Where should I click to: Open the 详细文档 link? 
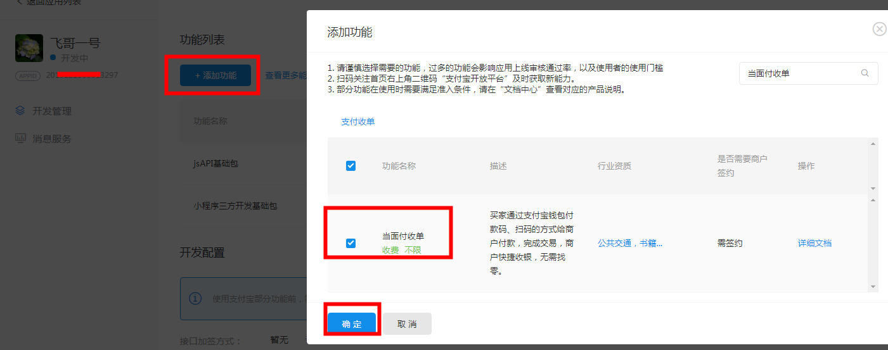(814, 243)
